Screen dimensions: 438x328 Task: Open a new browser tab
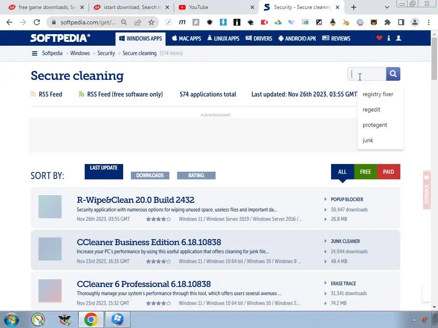(x=354, y=7)
